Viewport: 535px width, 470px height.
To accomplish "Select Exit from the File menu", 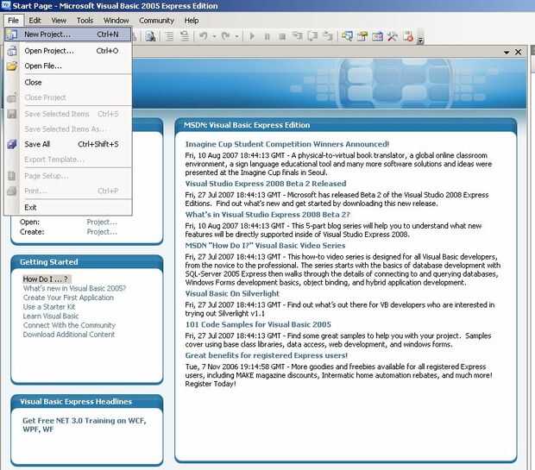I will 67,207.
